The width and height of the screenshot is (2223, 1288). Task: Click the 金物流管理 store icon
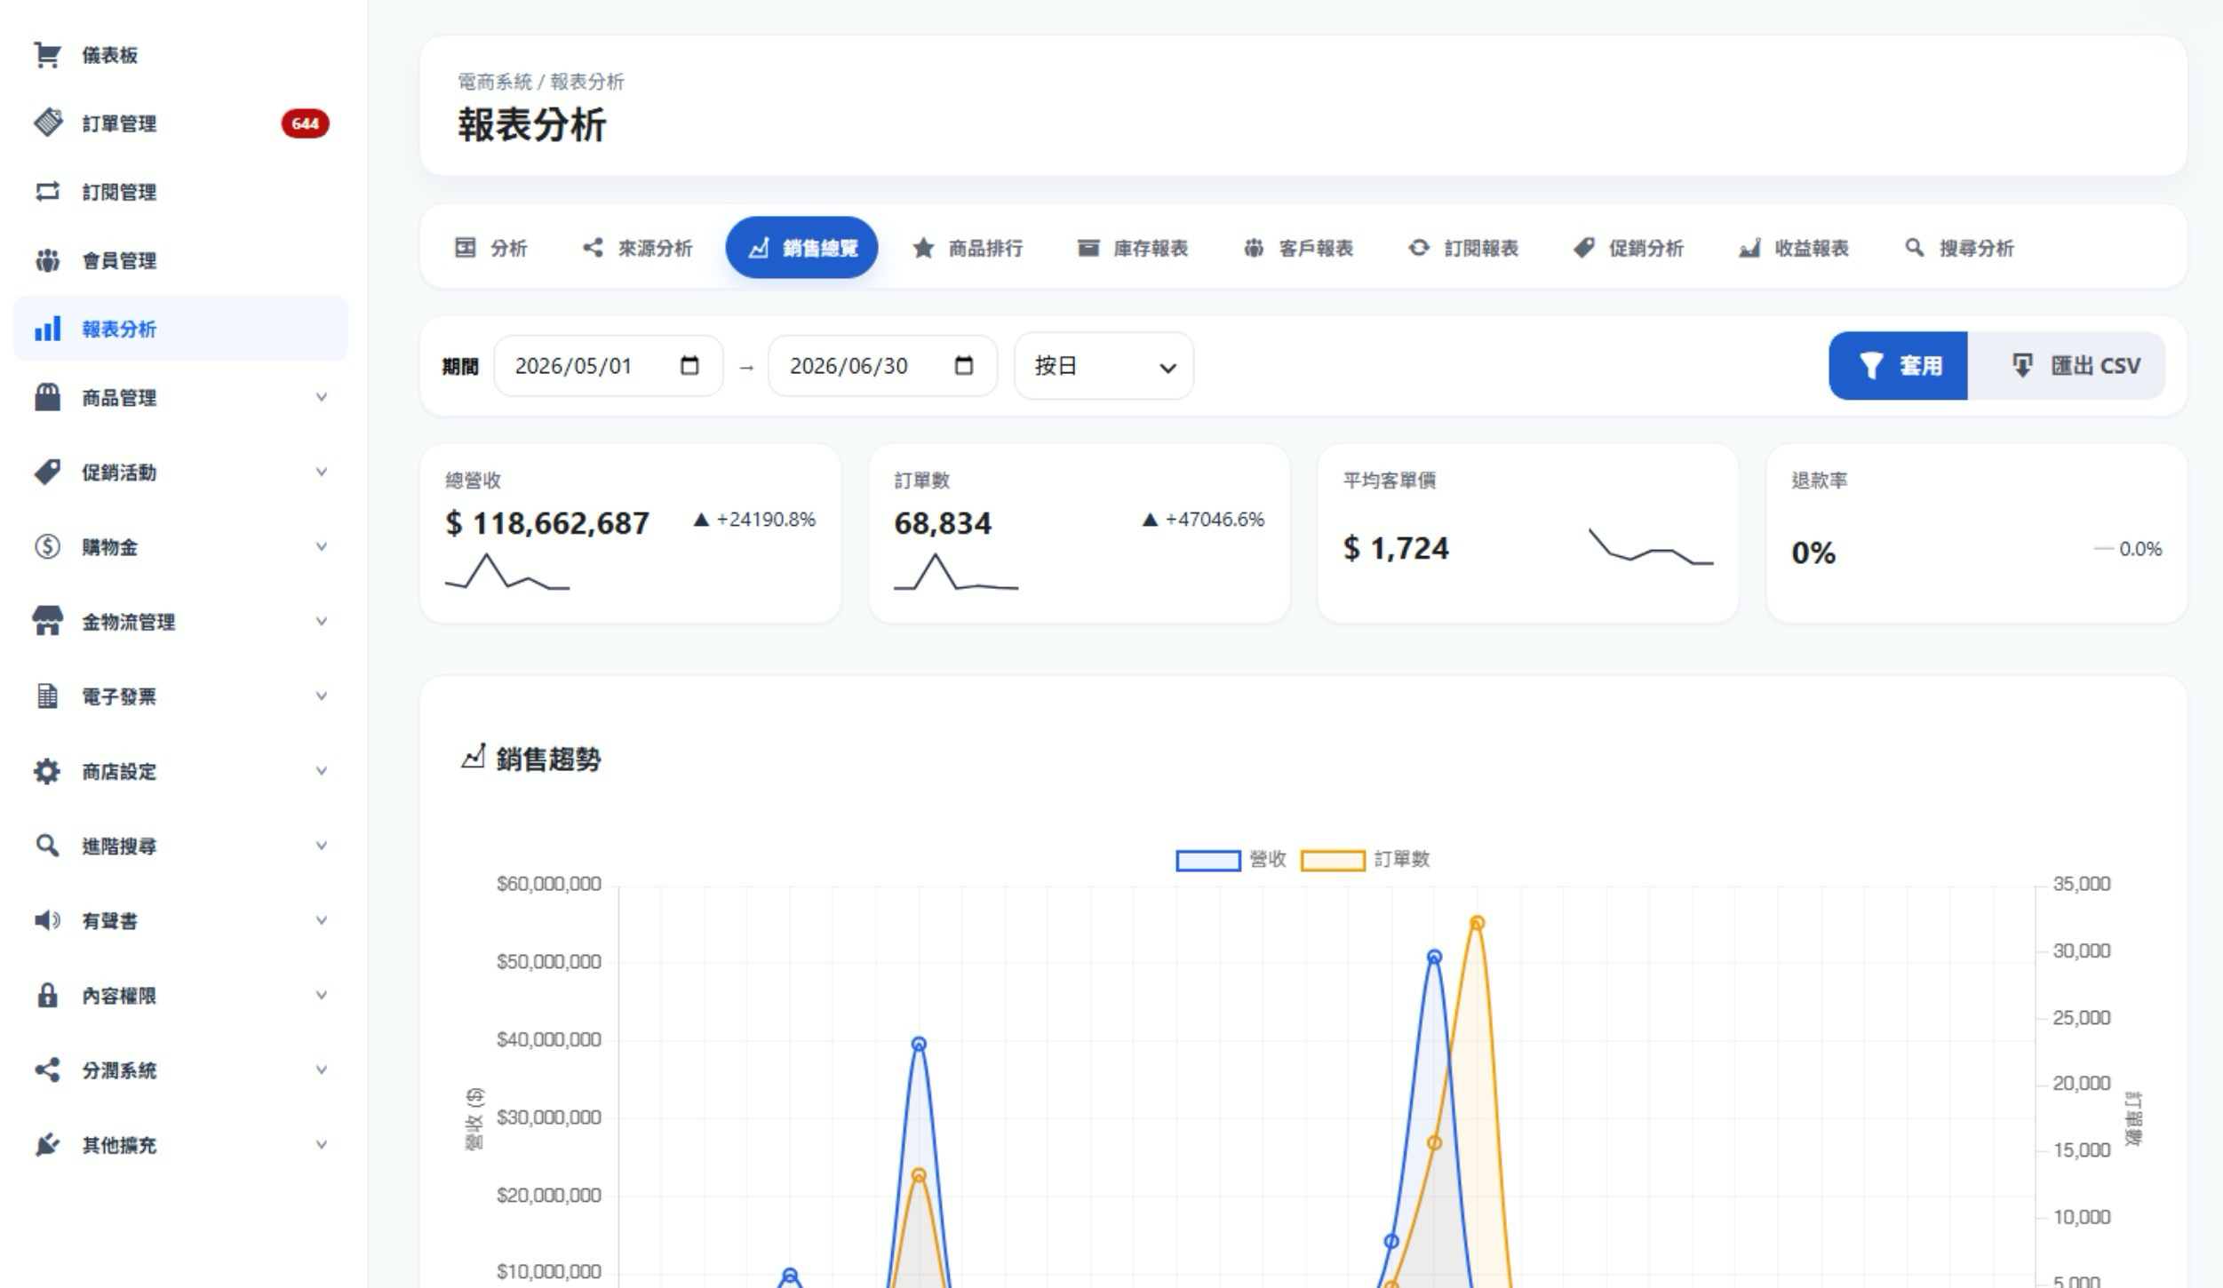point(47,621)
